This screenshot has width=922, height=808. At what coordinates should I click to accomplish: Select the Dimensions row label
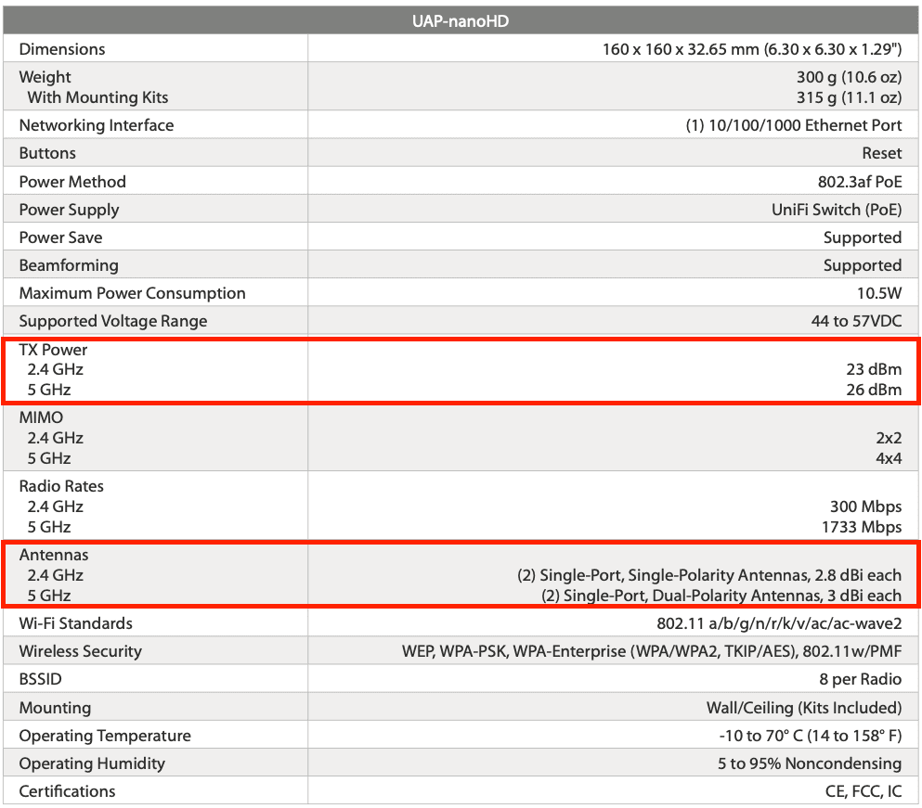(x=62, y=49)
